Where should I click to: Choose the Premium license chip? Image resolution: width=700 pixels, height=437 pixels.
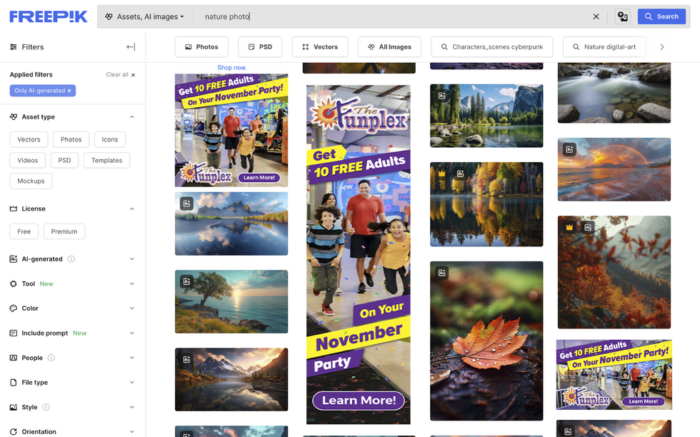[64, 231]
